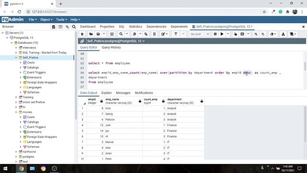Open the Notifications tab

click(144, 93)
